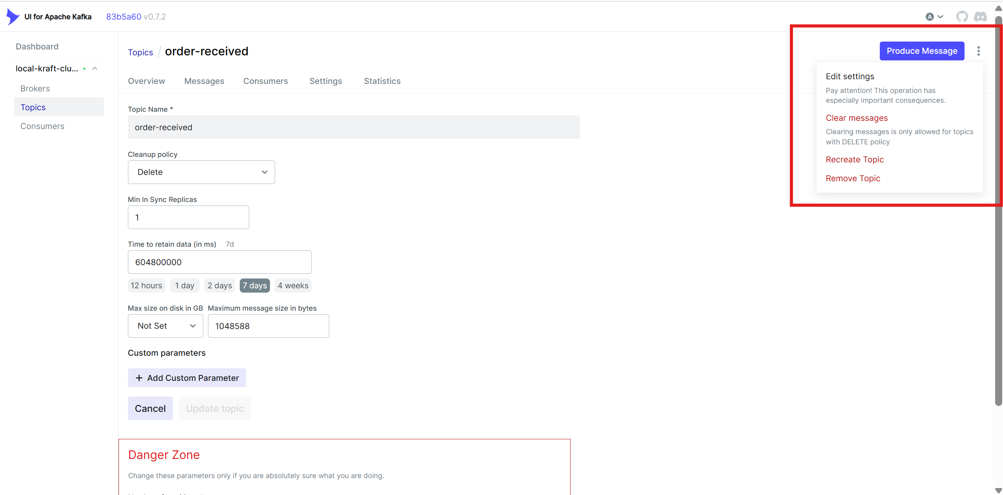Collapse the local-kraft cluster menu
Image resolution: width=1003 pixels, height=495 pixels.
pos(95,69)
